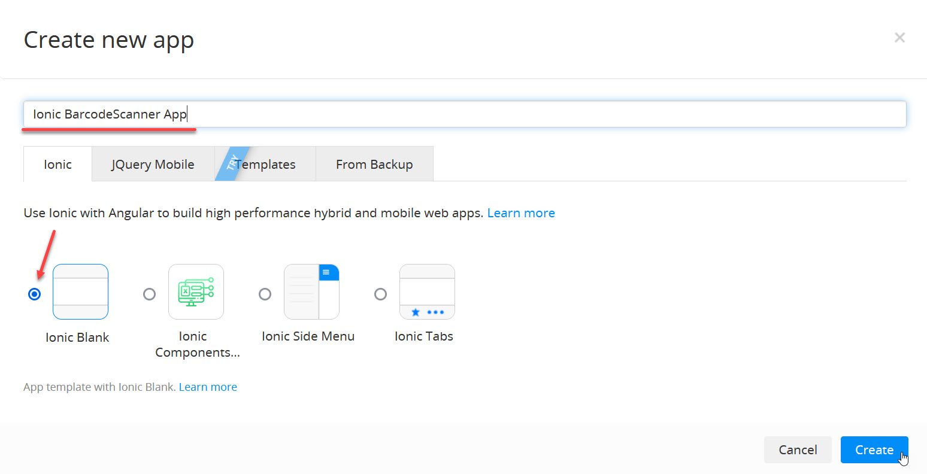Select the Ionic Components radio button
The width and height of the screenshot is (927, 474).
coord(150,294)
